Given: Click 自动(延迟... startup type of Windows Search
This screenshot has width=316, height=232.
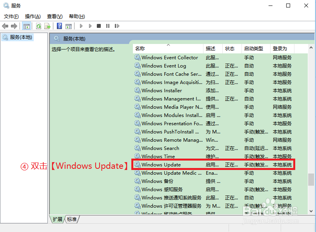Looking at the screenshot, I should (x=256, y=148).
